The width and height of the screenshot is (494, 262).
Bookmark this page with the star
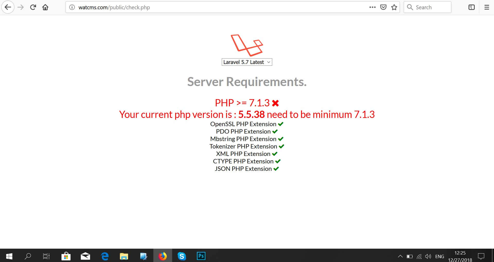coord(394,7)
